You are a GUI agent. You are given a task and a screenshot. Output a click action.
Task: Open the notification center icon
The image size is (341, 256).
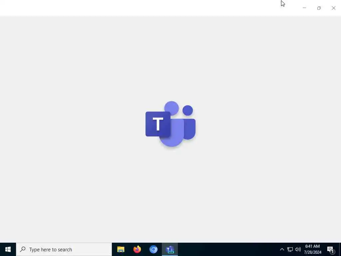[331, 249]
